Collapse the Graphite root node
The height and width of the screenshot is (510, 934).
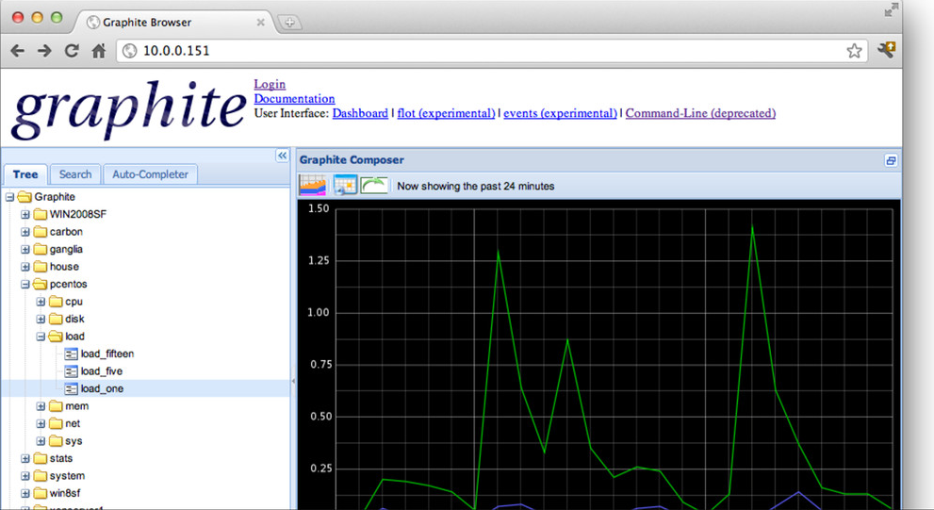pos(9,197)
